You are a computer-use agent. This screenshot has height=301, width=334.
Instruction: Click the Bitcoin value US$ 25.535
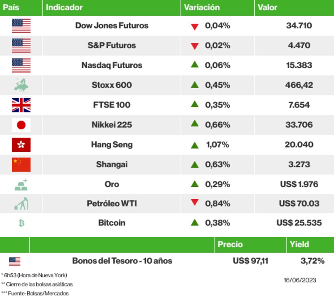pos(299,223)
